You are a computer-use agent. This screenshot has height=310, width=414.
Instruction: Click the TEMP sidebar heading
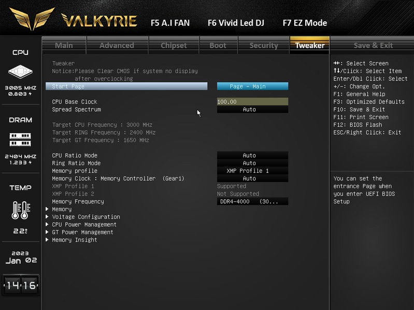[x=21, y=188]
